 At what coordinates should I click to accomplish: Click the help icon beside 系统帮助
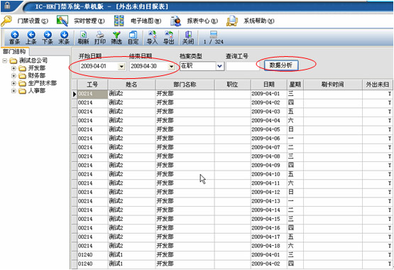pos(232,21)
